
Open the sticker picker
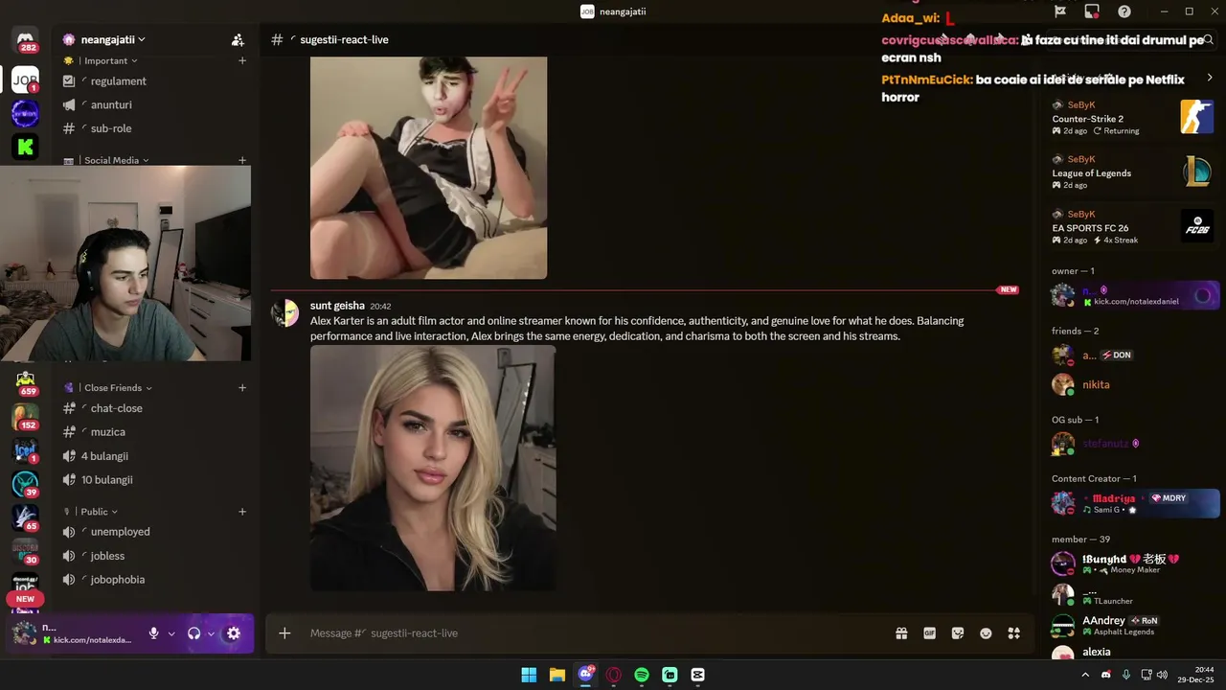pyautogui.click(x=958, y=632)
